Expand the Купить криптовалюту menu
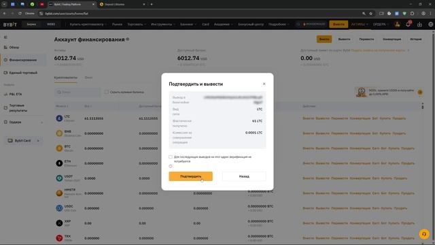Screen dimensions: 435x245 pos(88,24)
